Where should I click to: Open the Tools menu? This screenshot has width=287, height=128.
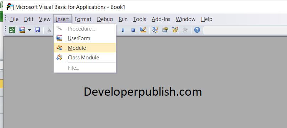point(140,19)
